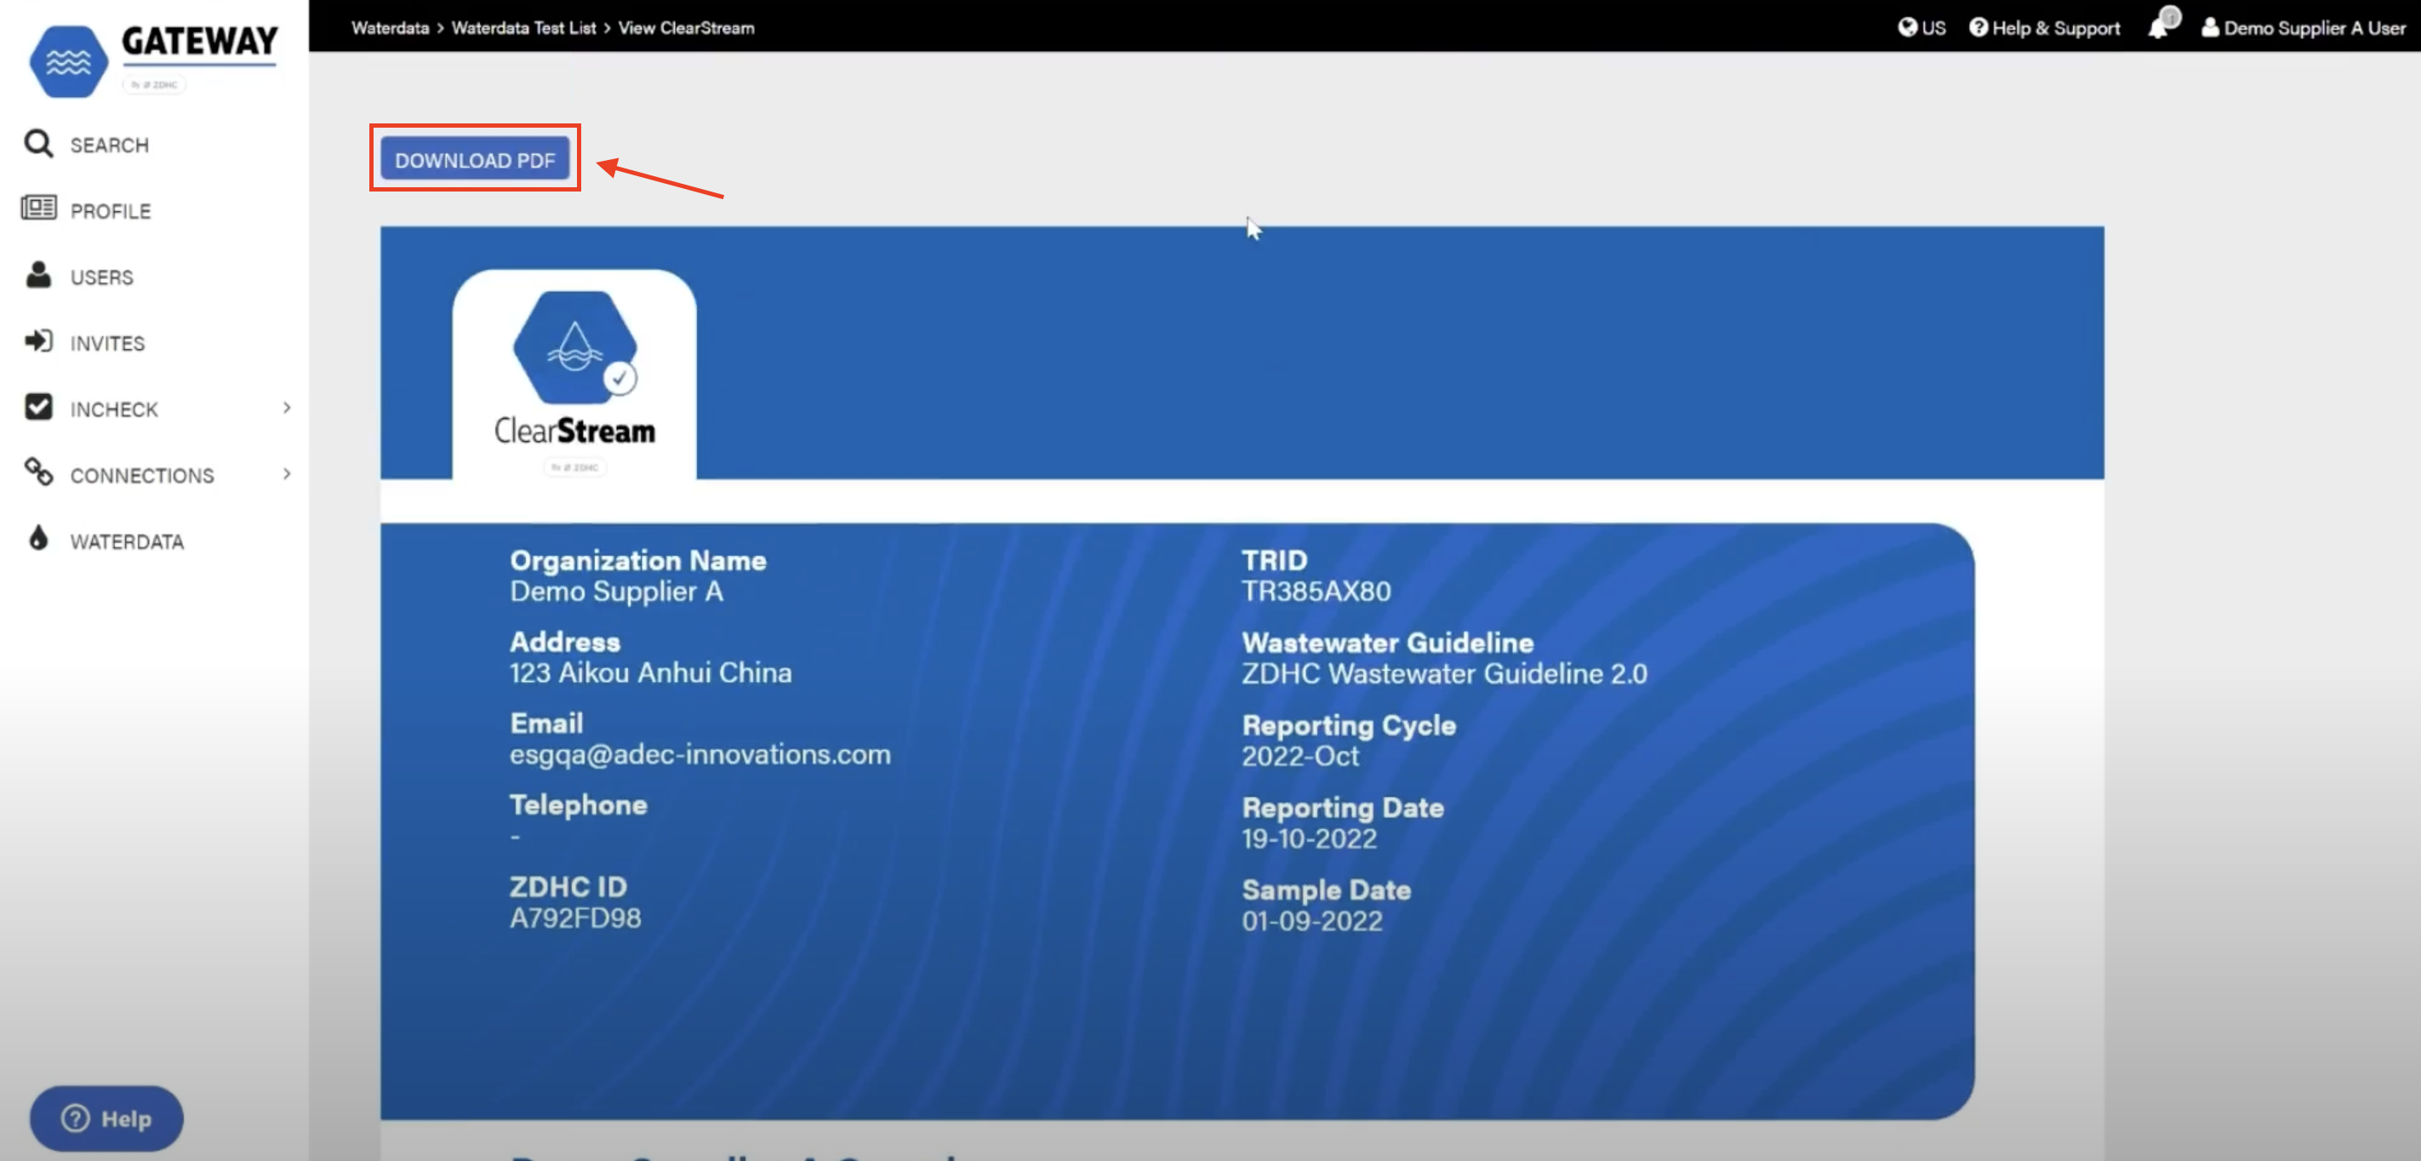2421x1161 pixels.
Task: Click the InCheck checkmark icon
Action: [38, 407]
